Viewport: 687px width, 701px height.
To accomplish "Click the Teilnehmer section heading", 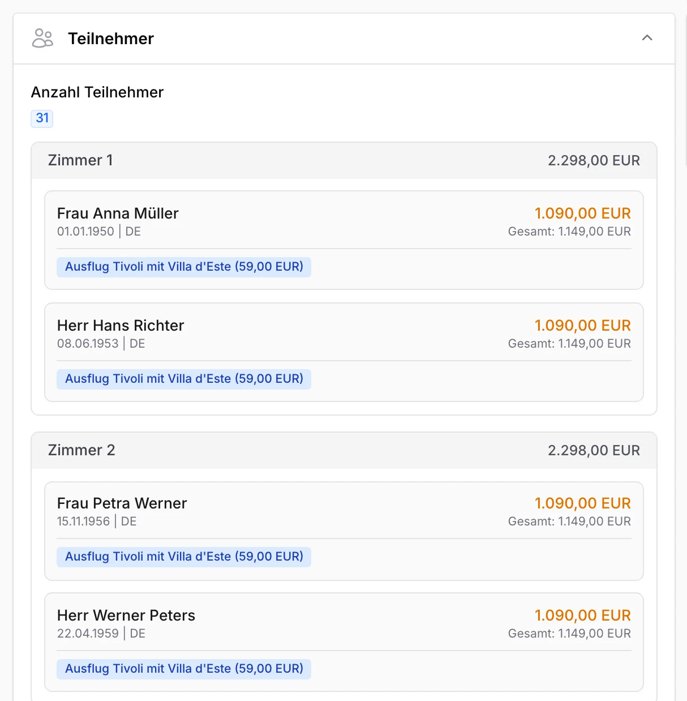I will (111, 39).
